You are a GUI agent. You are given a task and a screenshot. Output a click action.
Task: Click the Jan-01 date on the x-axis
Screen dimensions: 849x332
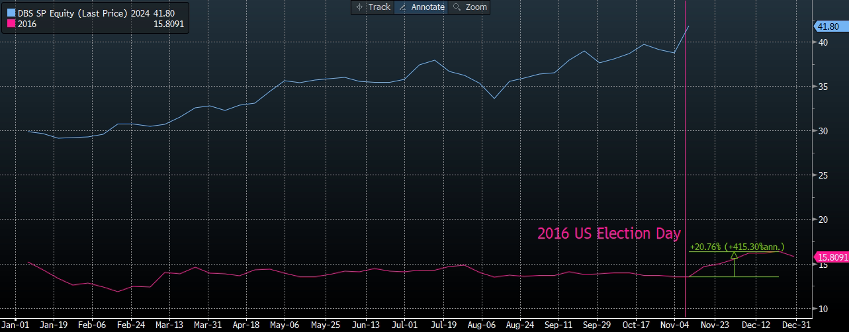pyautogui.click(x=16, y=325)
